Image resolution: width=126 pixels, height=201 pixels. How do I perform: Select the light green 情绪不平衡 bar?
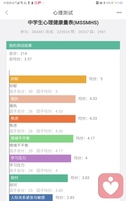tap(41, 138)
